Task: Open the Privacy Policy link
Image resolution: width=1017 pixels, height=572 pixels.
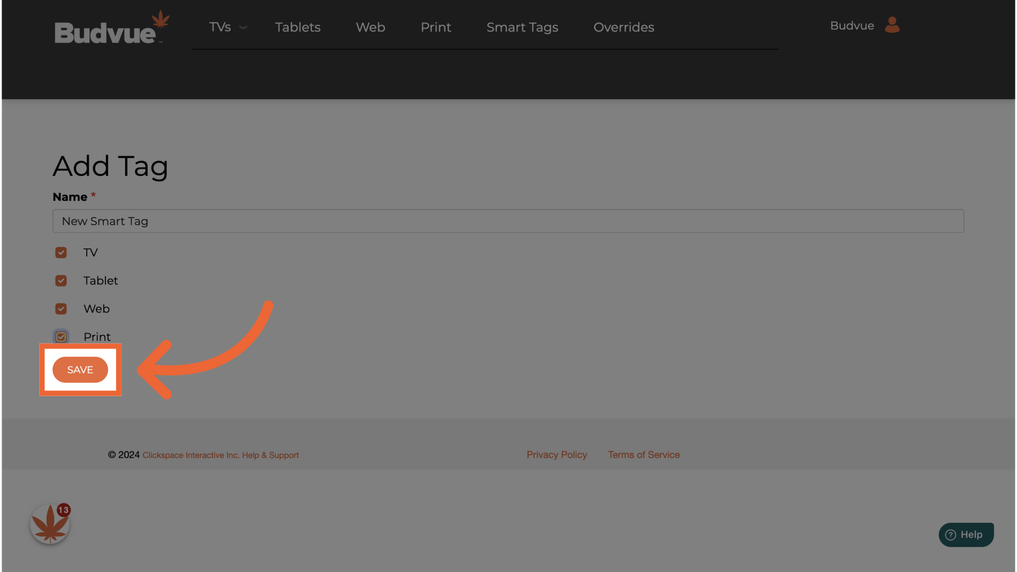Action: (x=556, y=454)
